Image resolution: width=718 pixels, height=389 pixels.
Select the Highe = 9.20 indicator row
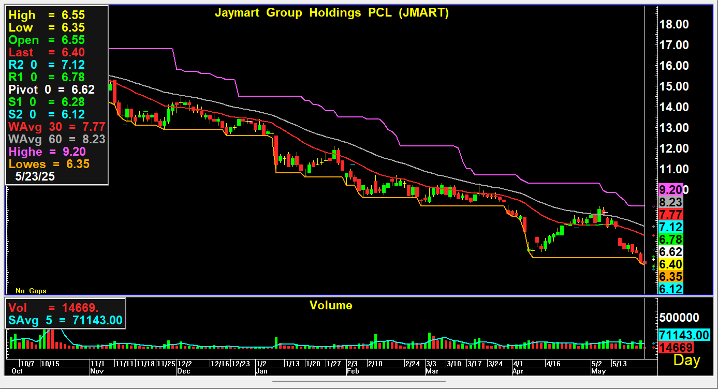[47, 152]
